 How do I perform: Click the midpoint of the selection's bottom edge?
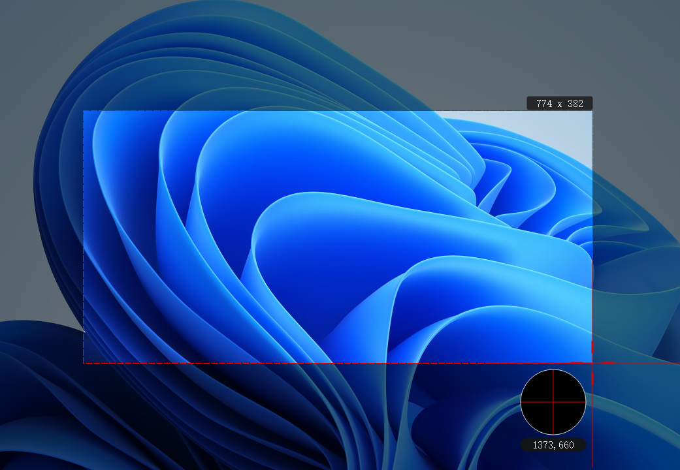(x=338, y=363)
